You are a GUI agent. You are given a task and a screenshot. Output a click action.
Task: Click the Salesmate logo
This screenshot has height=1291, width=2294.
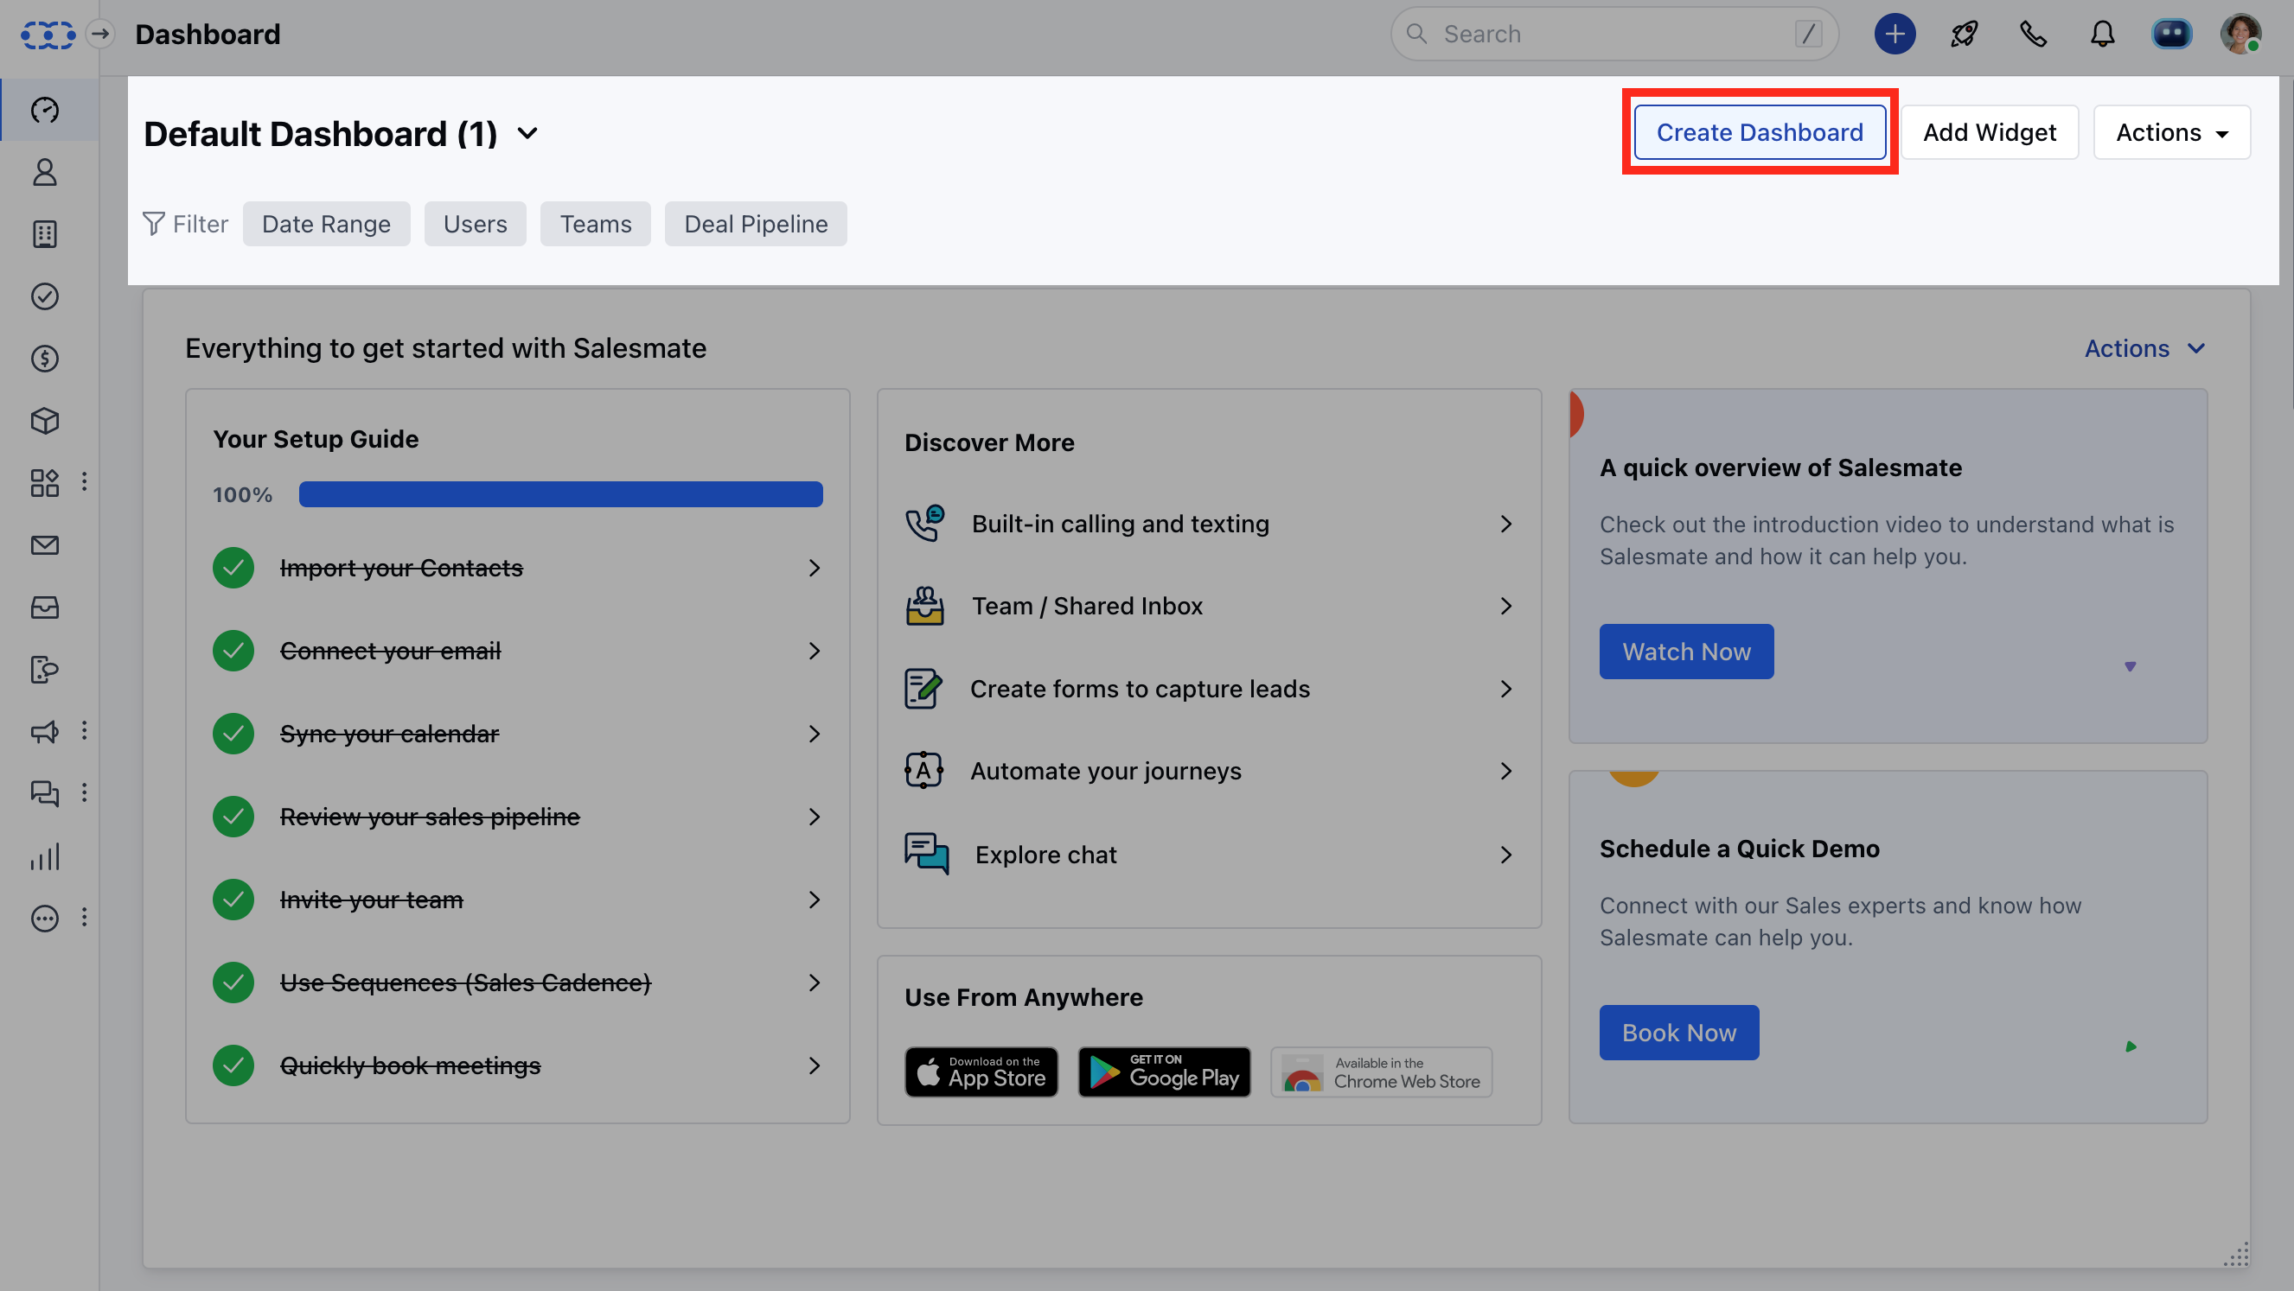(48, 35)
